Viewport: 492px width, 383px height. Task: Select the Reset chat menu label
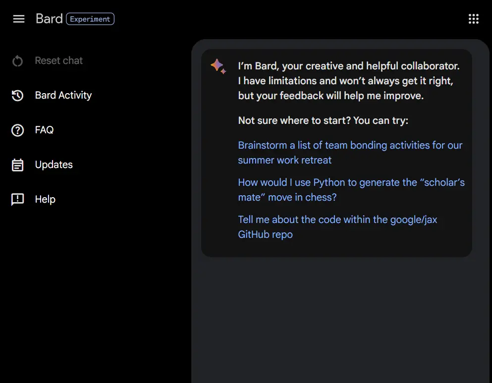(59, 60)
